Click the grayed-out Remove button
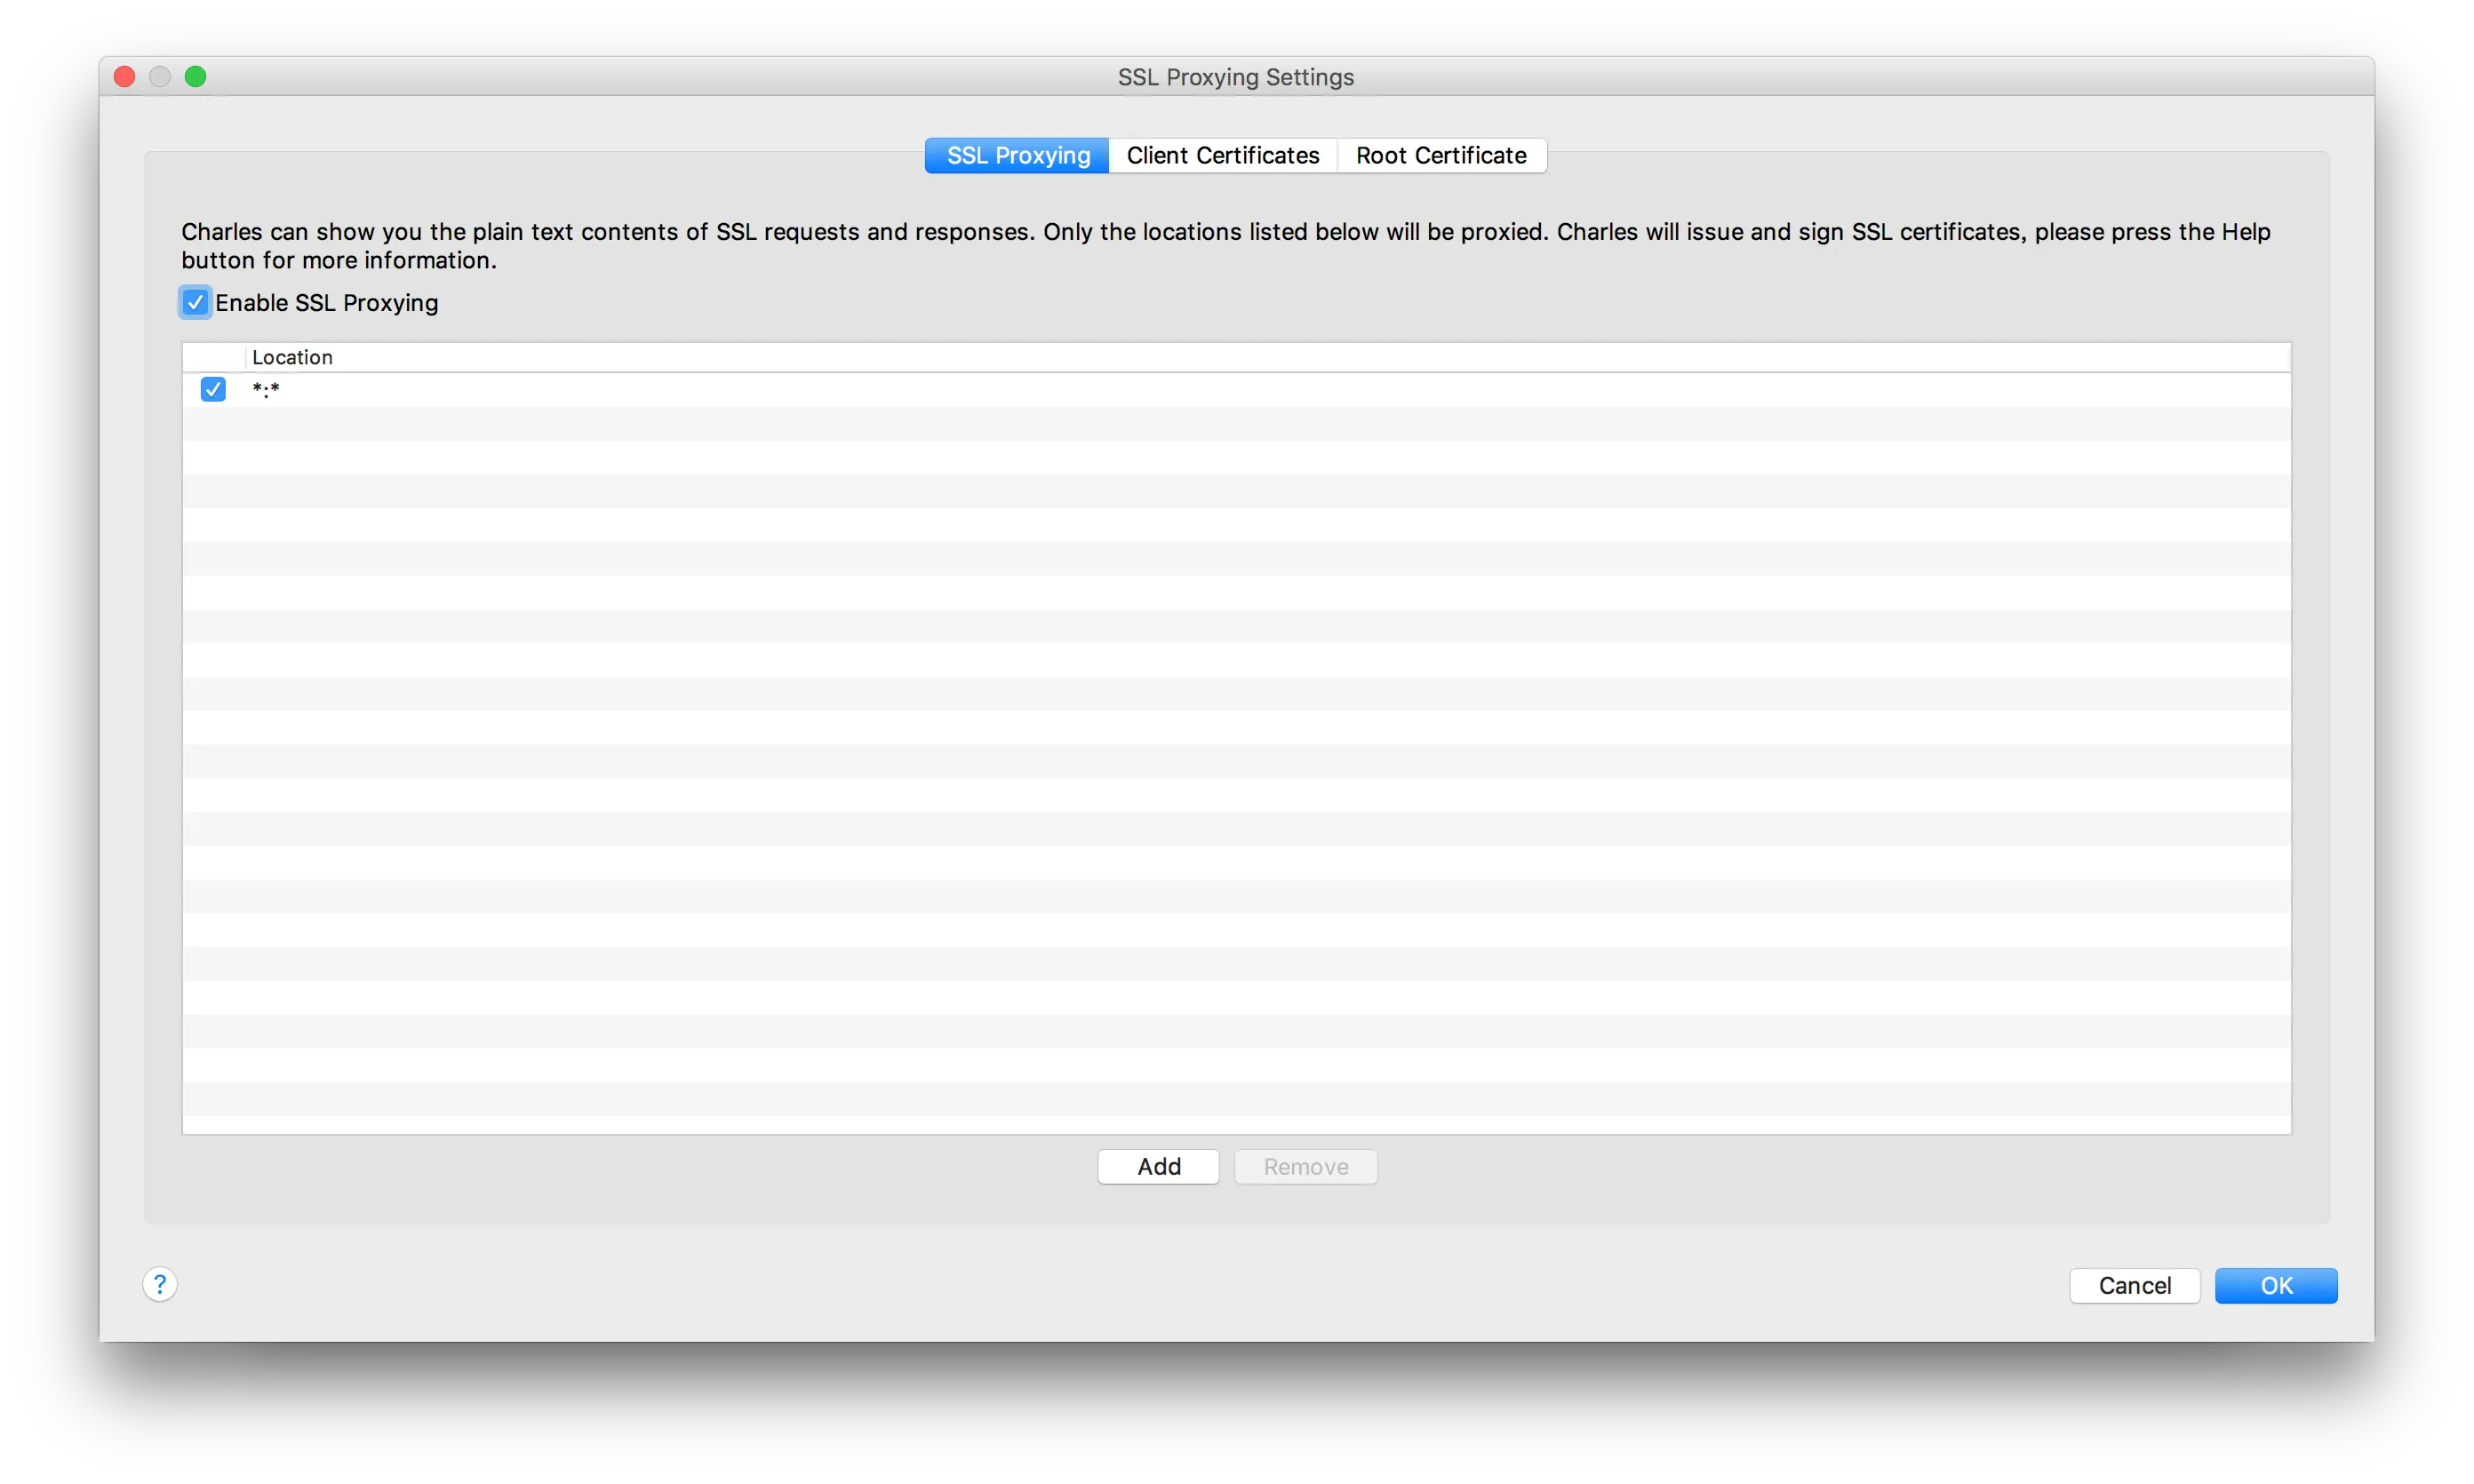Screen dimensions: 2474x1484 [1305, 1167]
